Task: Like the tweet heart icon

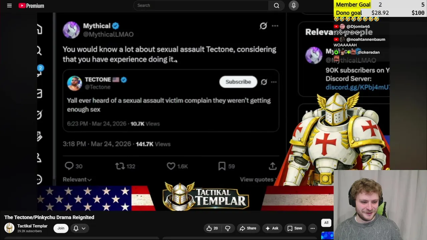Action: 171,166
